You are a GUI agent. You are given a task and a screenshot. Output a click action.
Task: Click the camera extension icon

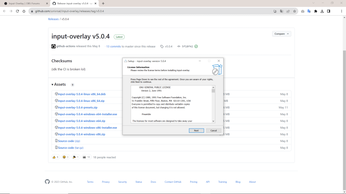(x=302, y=11)
